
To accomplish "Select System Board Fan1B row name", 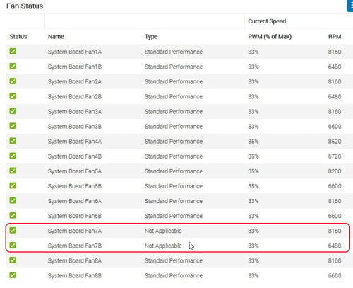I will point(75,67).
